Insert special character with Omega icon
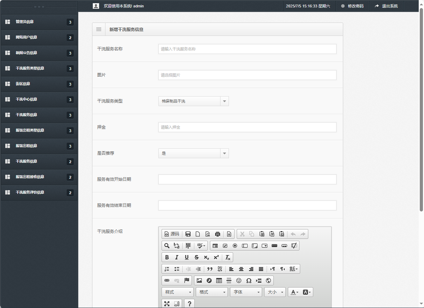 click(x=249, y=281)
